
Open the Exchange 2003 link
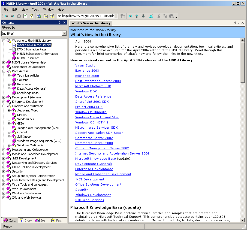[87, 71]
